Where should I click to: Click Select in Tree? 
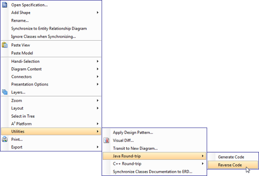click(x=51, y=116)
